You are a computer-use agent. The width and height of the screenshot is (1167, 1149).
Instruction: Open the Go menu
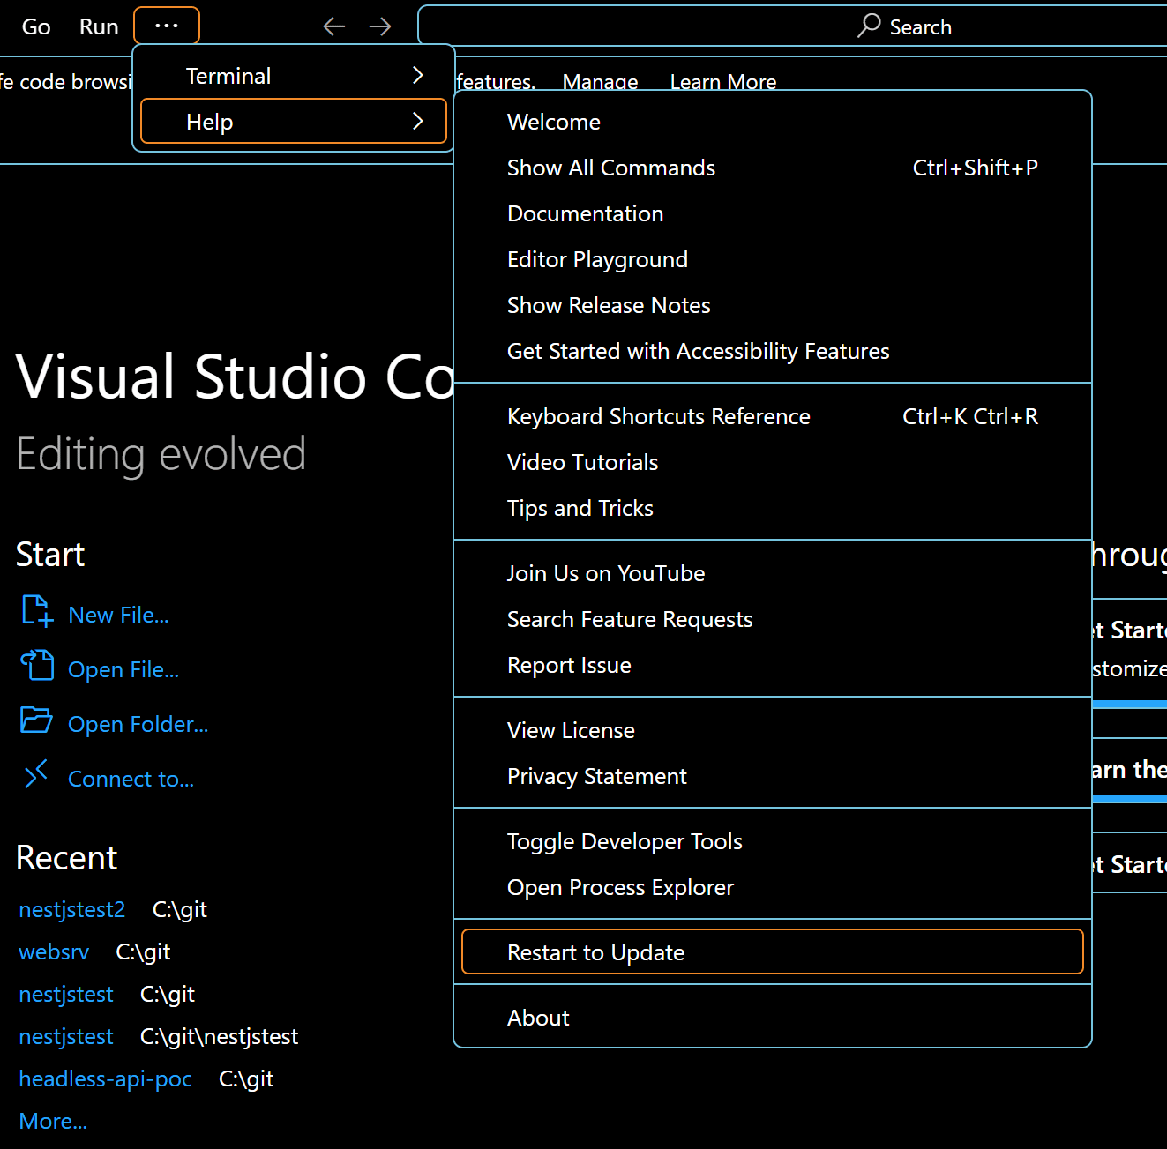35,26
